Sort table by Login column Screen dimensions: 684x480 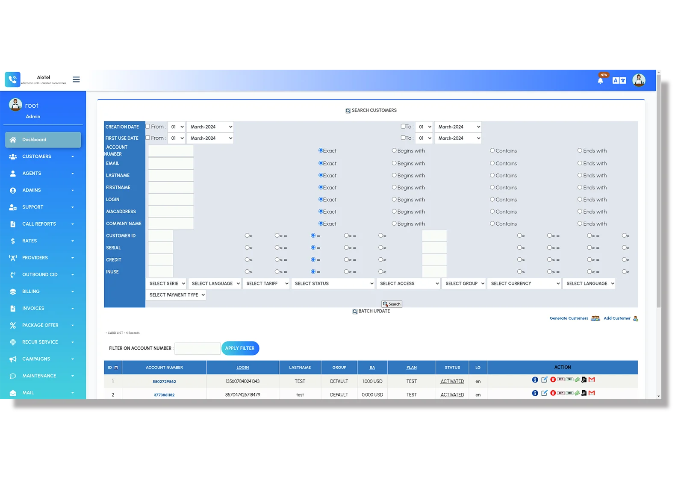pyautogui.click(x=242, y=368)
